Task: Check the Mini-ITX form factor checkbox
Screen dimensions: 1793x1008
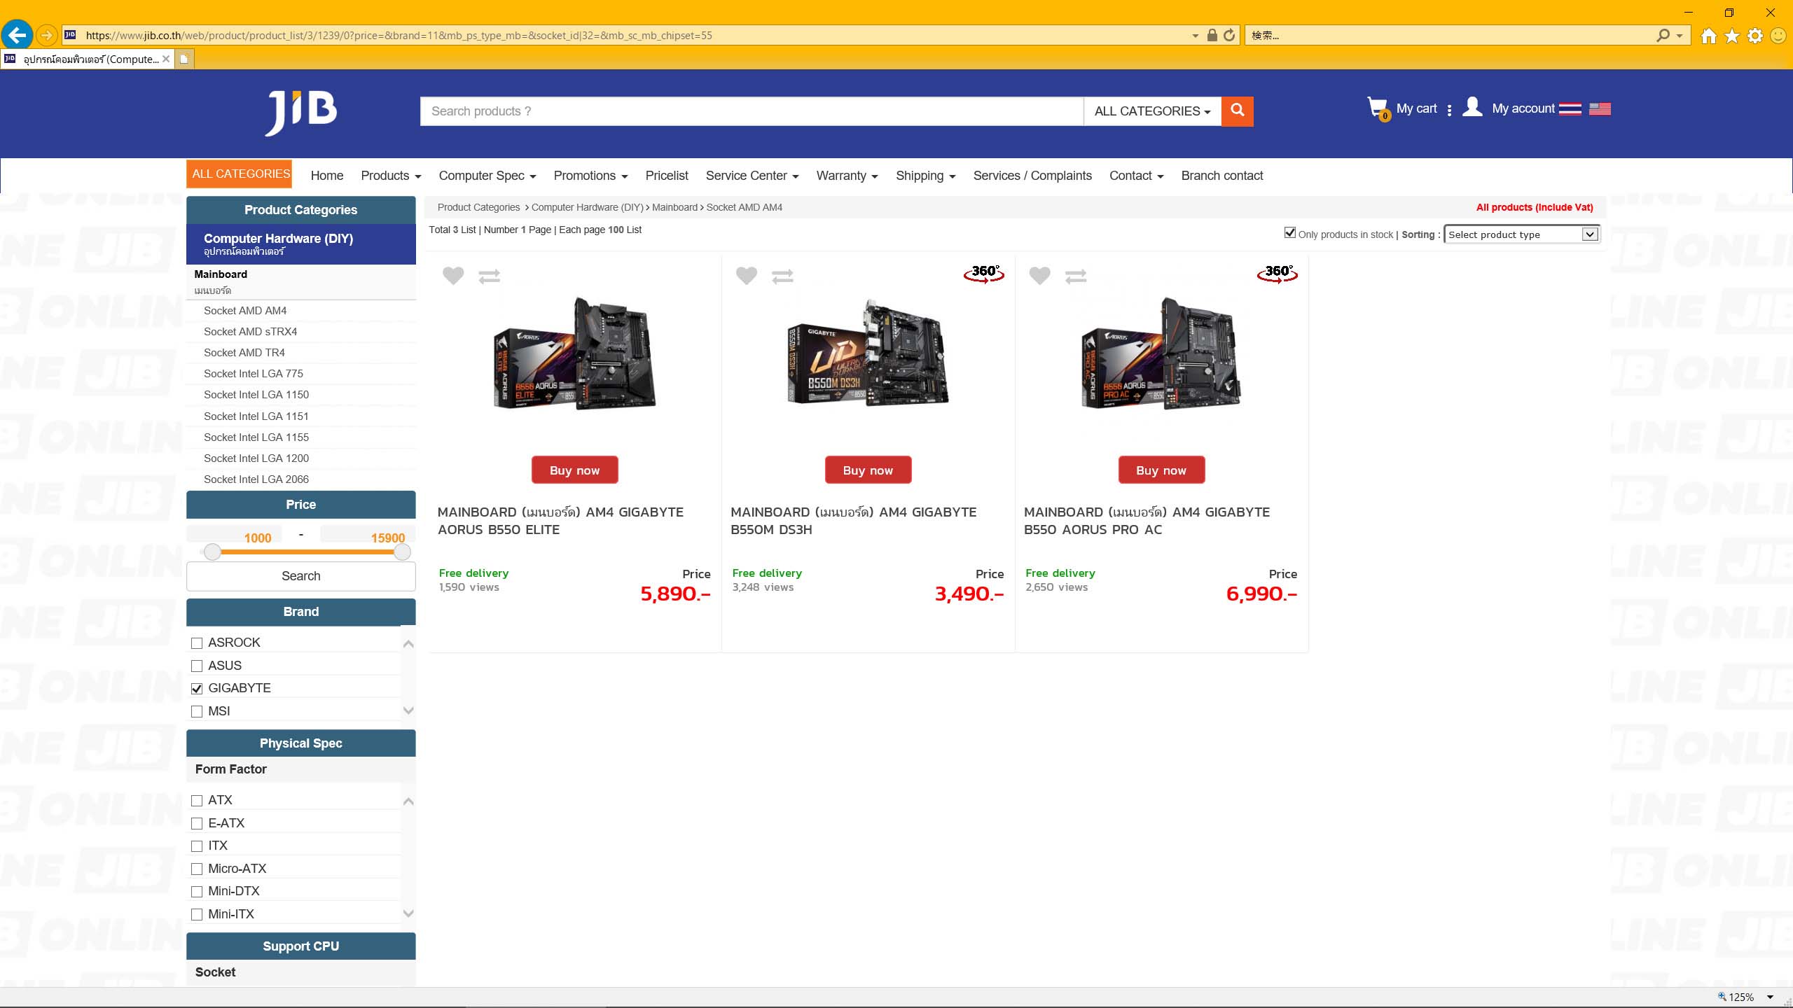Action: click(197, 914)
